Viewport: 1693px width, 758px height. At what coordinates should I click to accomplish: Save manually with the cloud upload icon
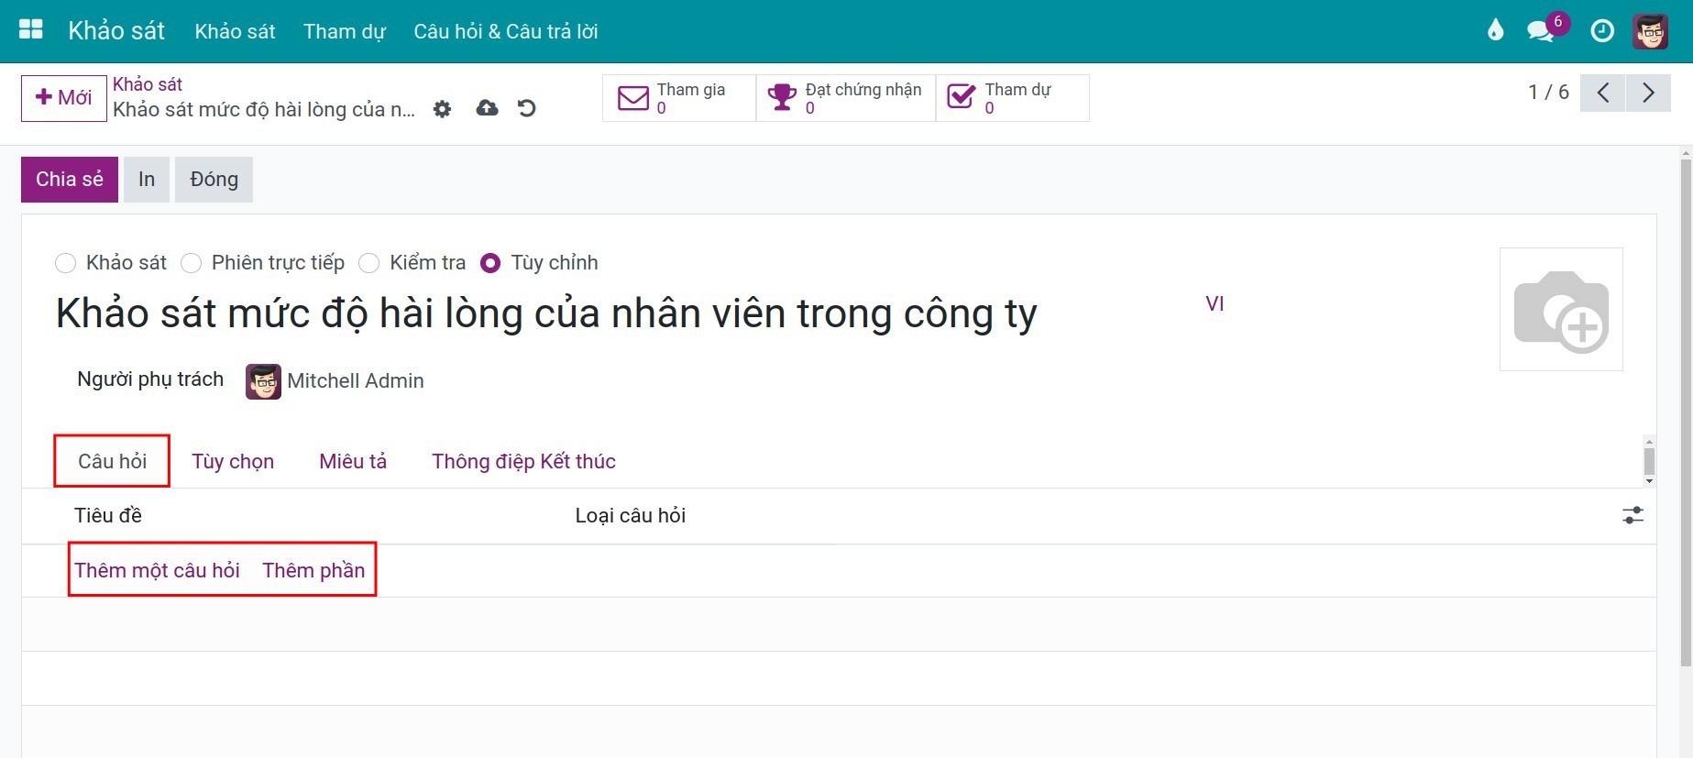[x=487, y=108]
